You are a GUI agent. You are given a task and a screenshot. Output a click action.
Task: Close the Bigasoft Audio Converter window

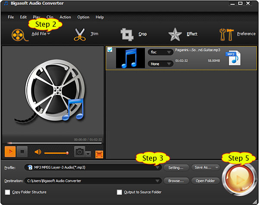248,3
